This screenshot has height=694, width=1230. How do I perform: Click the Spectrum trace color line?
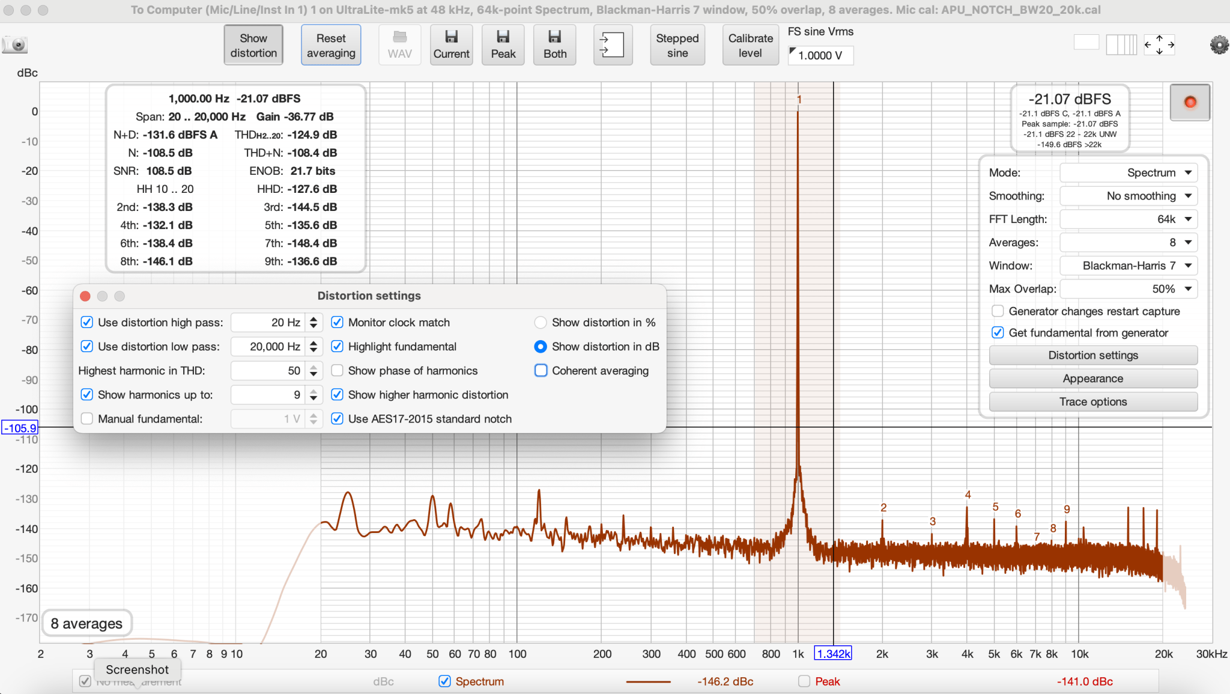tap(648, 681)
